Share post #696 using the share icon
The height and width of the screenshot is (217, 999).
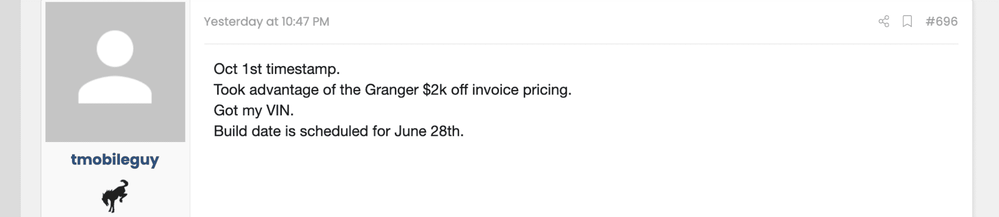pyautogui.click(x=884, y=21)
